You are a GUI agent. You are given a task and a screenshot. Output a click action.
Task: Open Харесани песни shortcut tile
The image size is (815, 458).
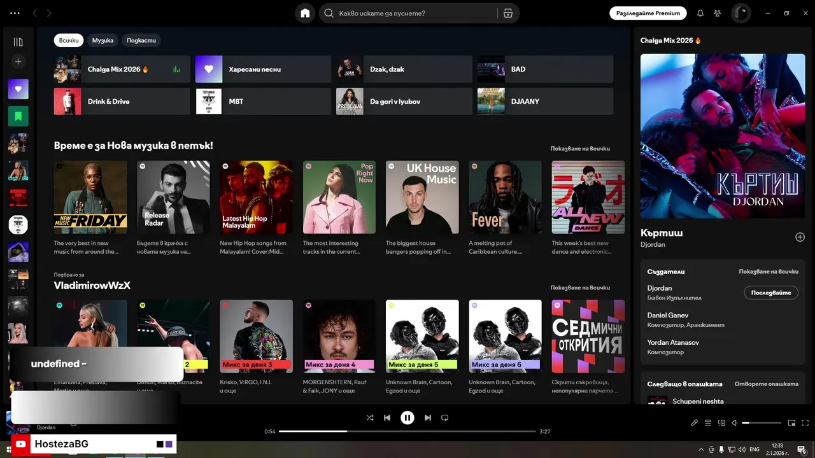tap(263, 69)
